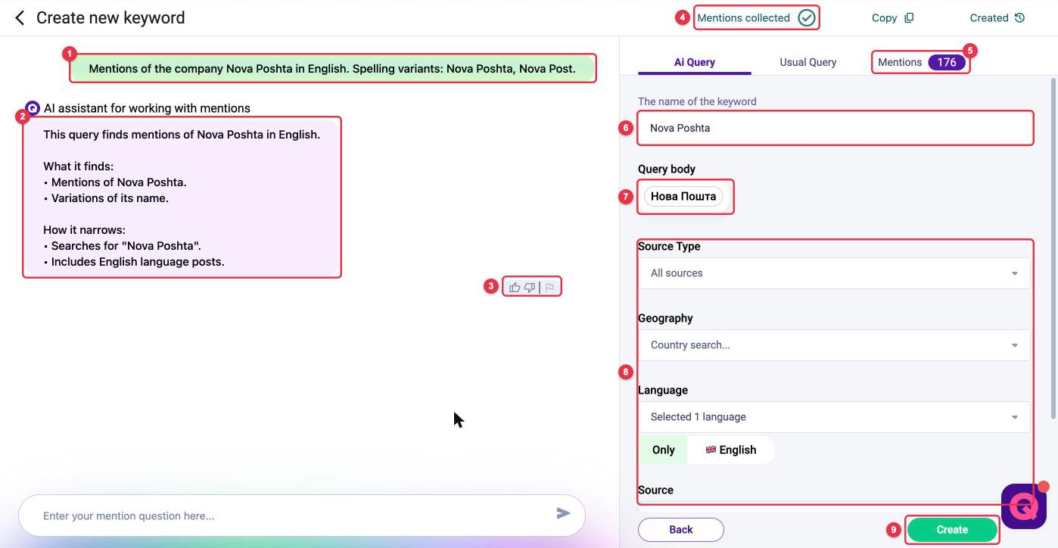Click the Back button beside Create
Image resolution: width=1058 pixels, height=548 pixels.
pos(681,530)
